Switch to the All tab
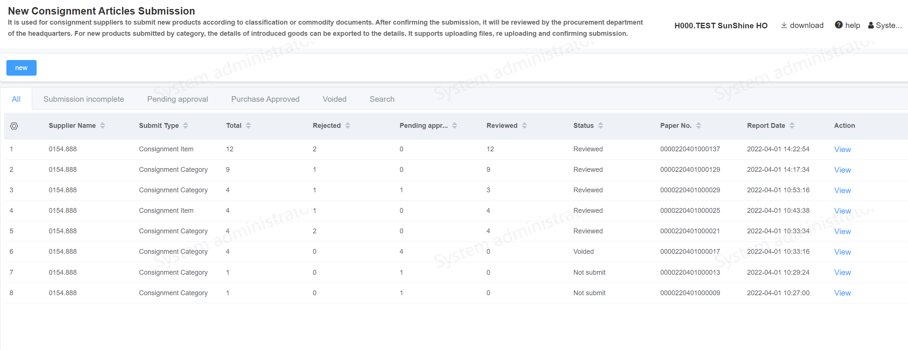908x350 pixels. [x=16, y=99]
